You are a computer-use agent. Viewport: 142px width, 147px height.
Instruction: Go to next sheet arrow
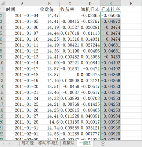pyautogui.click(x=10, y=143)
